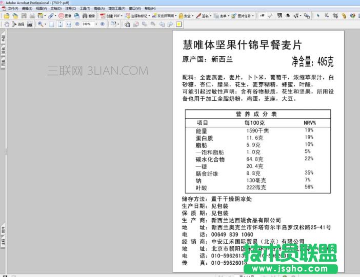
Task: Click the Open file folder icon
Action: click(7, 16)
